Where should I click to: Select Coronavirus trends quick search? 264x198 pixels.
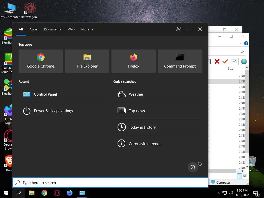click(x=158, y=144)
